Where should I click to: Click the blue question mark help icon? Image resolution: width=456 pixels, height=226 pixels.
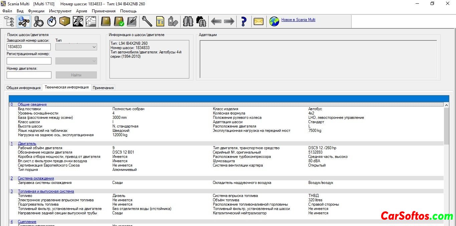point(244,22)
